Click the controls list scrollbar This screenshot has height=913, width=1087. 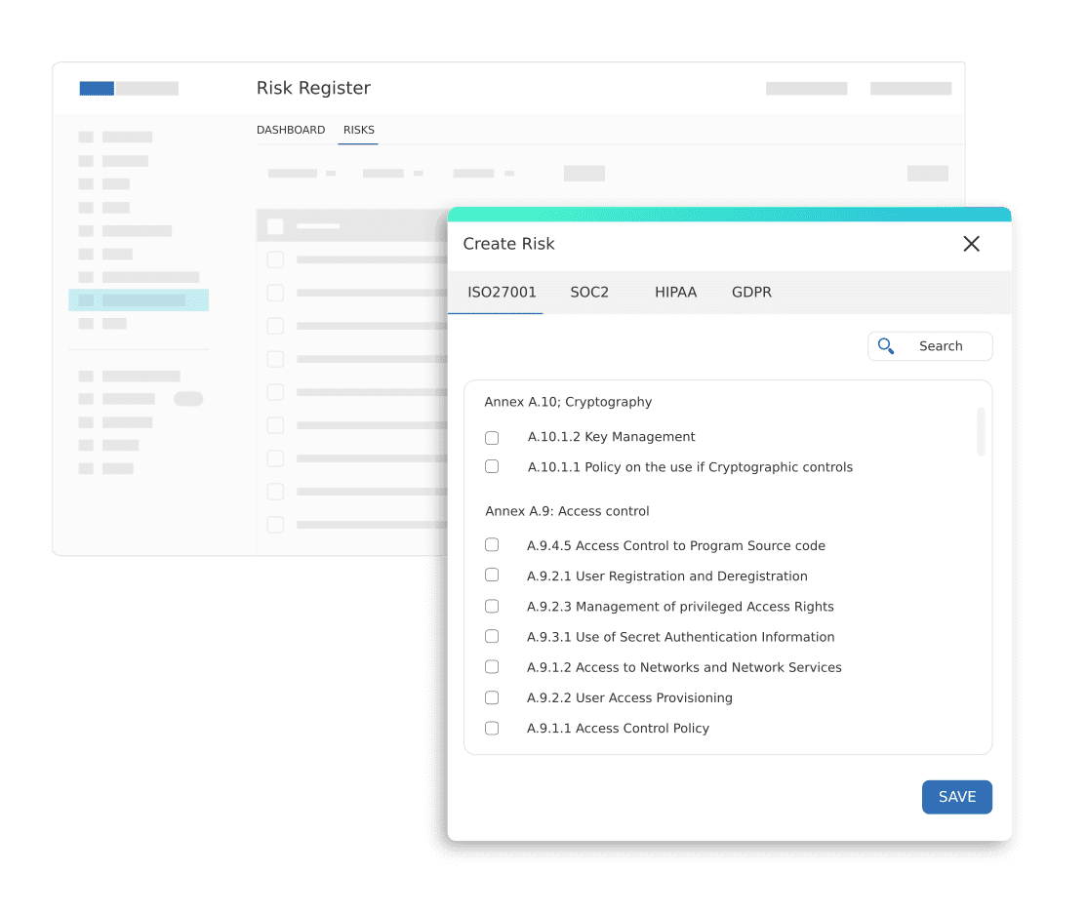(x=981, y=432)
